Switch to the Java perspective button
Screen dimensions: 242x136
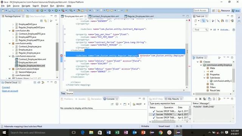pyautogui.click(x=236, y=11)
